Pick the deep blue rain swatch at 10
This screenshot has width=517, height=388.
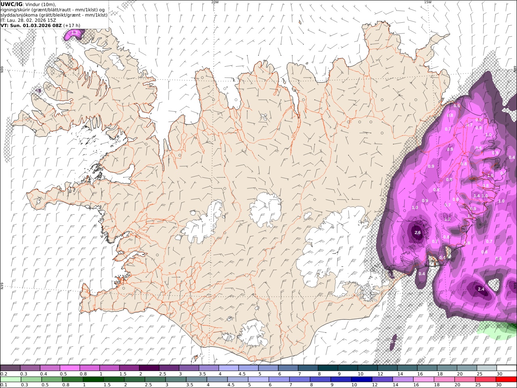point(361,380)
